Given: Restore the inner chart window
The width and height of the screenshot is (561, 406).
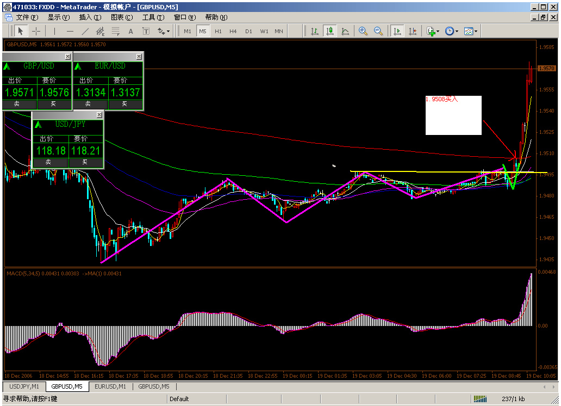Looking at the screenshot, I should point(544,17).
